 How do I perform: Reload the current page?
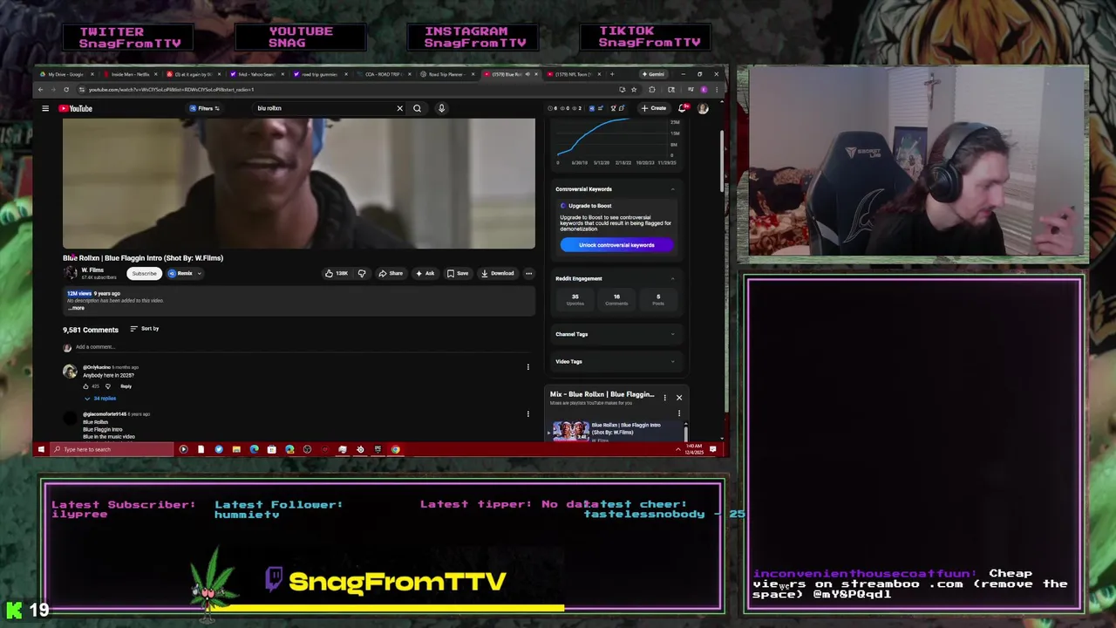coord(68,89)
